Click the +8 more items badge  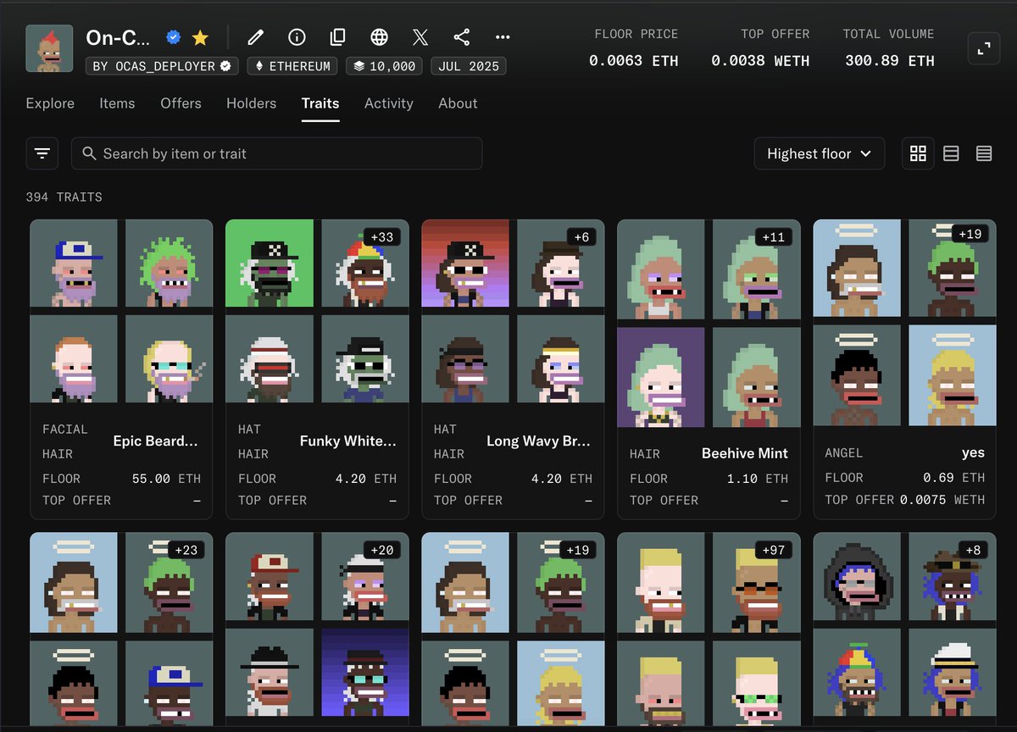(x=973, y=550)
